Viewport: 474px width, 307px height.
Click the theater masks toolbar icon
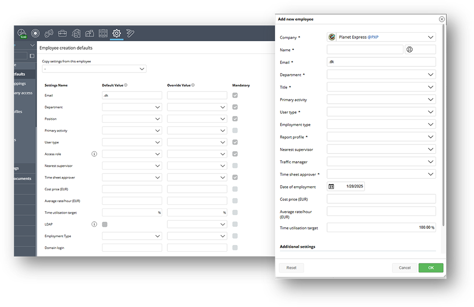[48, 33]
